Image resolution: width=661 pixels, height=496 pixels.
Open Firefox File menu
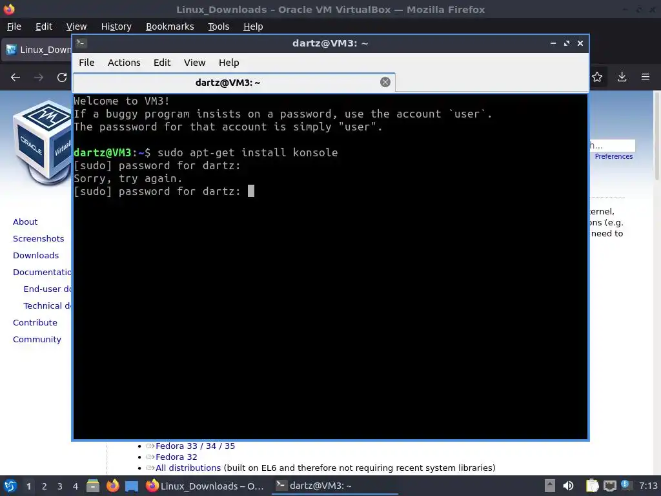[x=14, y=26]
